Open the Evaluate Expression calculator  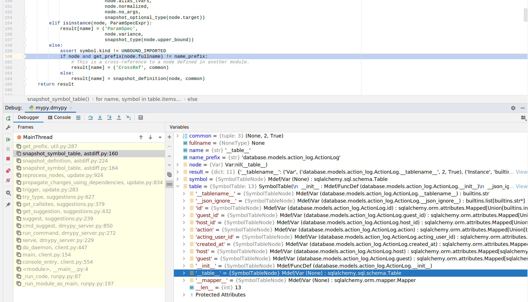coord(141,117)
